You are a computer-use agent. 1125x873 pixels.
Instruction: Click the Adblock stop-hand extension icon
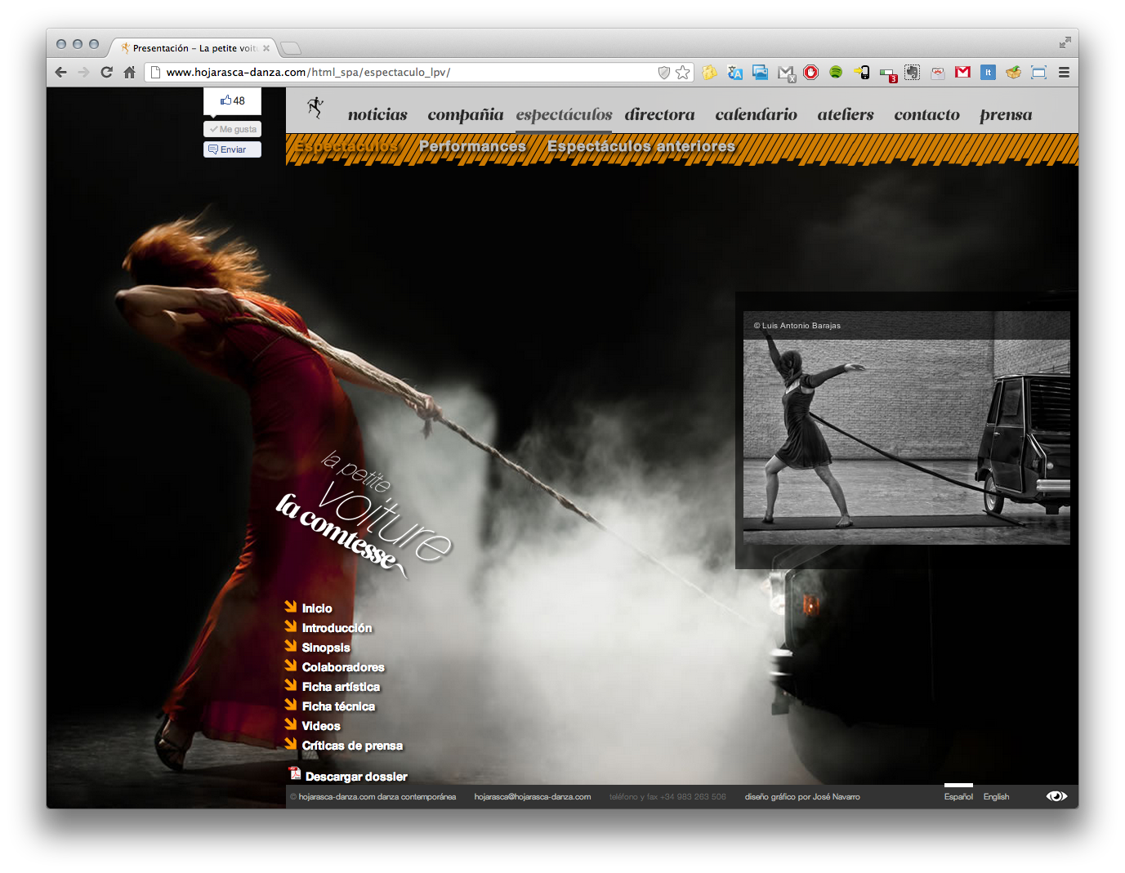coord(810,73)
